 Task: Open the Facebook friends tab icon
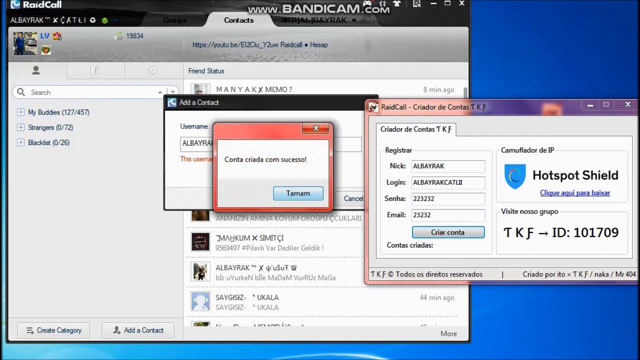pos(95,70)
